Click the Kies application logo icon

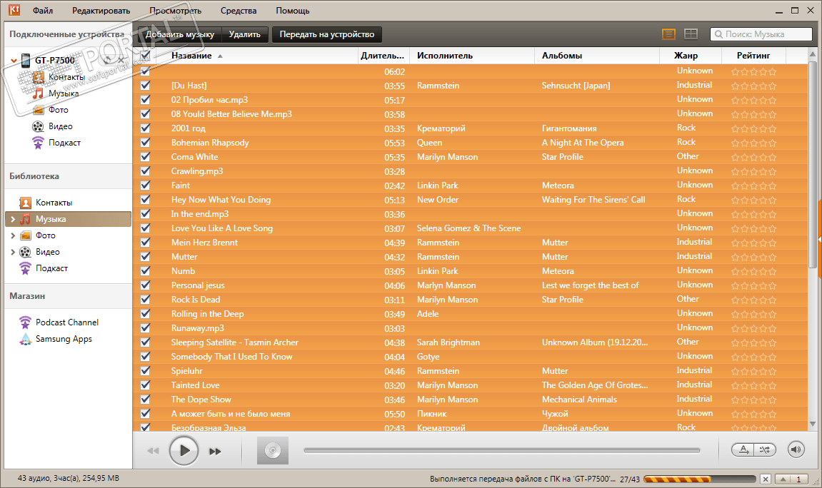(14, 10)
